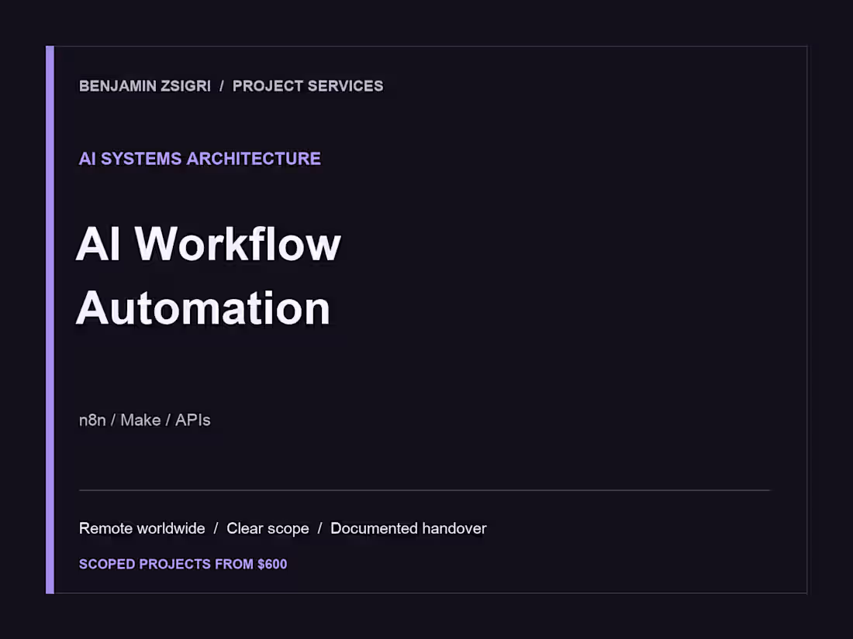This screenshot has width=853, height=639.
Task: Select the AI SYSTEMS ARCHITECTURE label
Action: [x=199, y=159]
